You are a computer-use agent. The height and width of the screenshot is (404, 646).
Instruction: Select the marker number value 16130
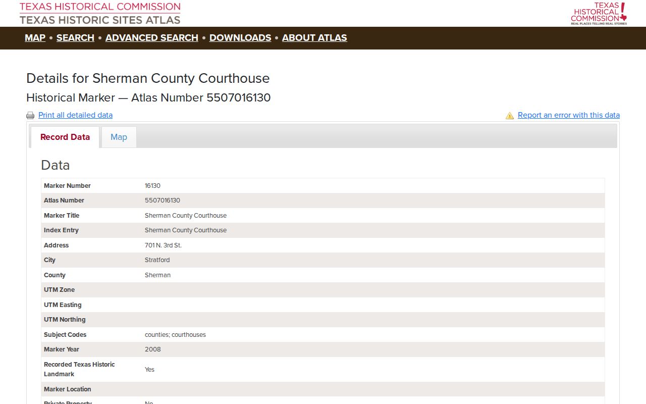point(152,186)
